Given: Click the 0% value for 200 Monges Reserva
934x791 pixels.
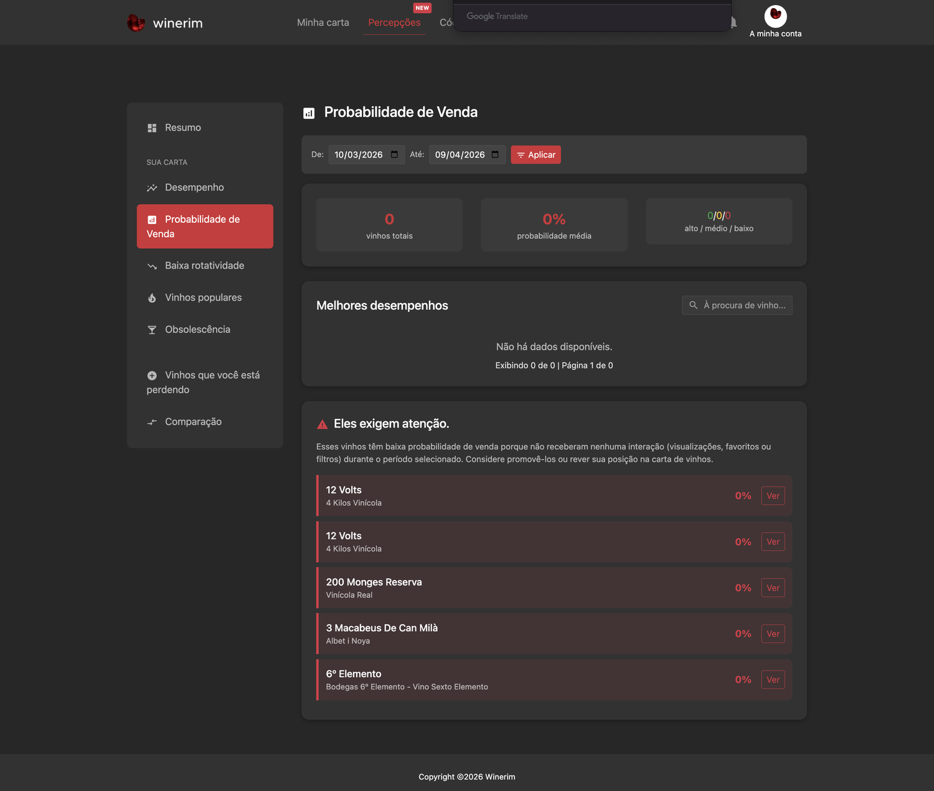Looking at the screenshot, I should tap(743, 588).
